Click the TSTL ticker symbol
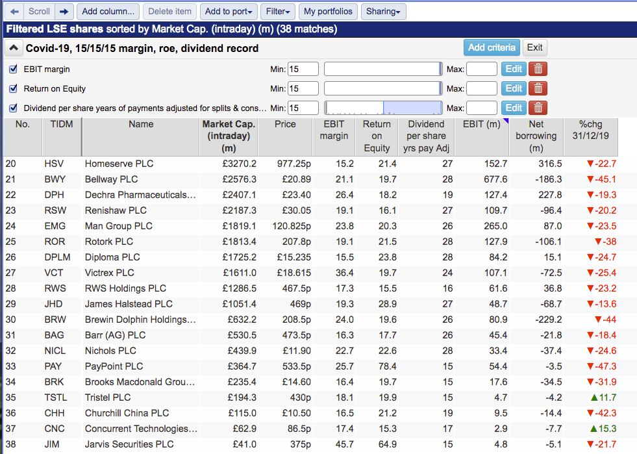Image resolution: width=637 pixels, height=454 pixels. point(56,397)
